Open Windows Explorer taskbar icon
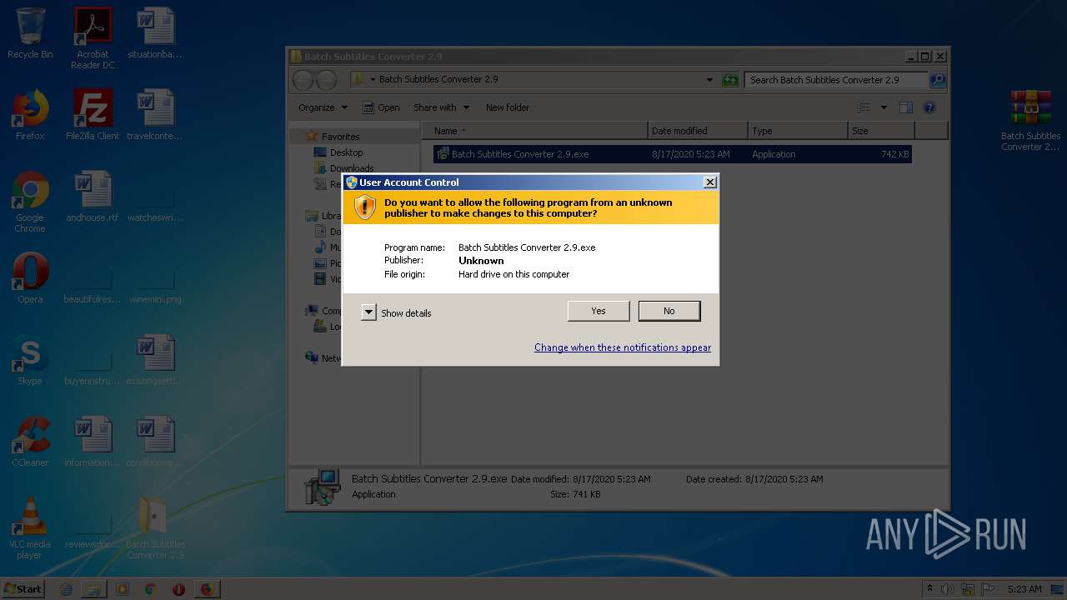 (x=94, y=589)
